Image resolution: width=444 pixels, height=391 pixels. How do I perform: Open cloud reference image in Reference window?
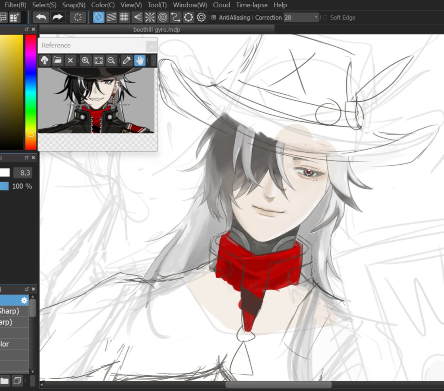pyautogui.click(x=44, y=60)
